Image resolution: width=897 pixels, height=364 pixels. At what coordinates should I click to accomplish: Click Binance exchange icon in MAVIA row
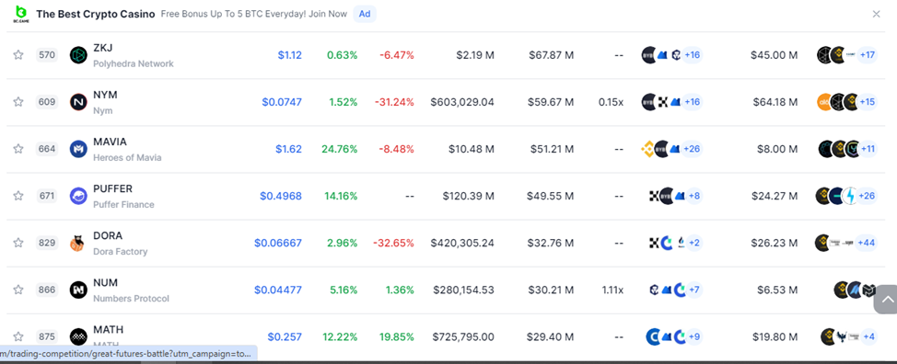[x=648, y=149]
